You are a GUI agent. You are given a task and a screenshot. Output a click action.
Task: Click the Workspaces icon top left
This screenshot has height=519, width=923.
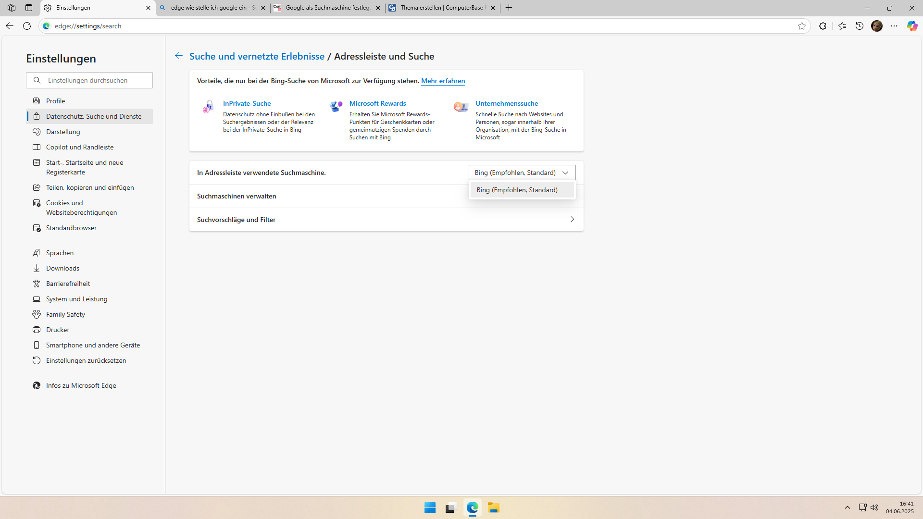coord(12,8)
